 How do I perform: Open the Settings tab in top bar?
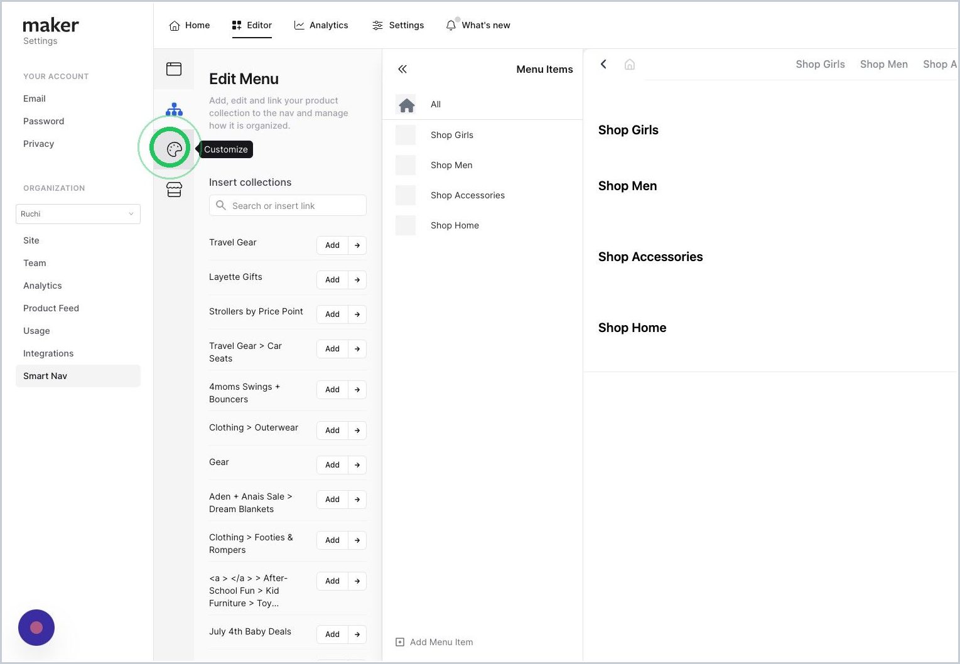[x=398, y=25]
